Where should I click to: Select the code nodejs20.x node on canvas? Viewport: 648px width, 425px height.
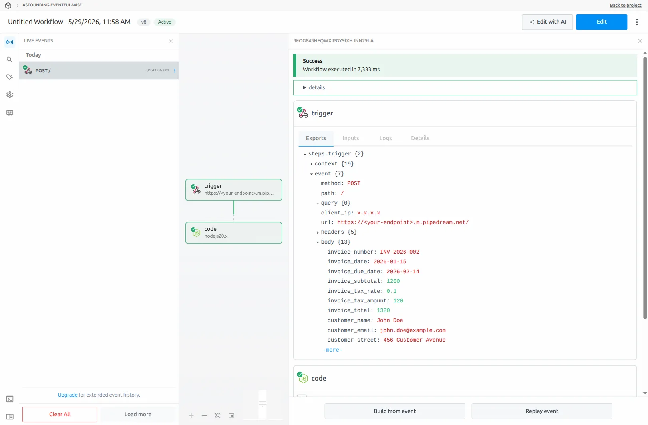point(234,233)
